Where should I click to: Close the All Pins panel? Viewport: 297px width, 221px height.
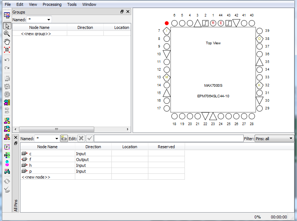[x=16, y=138]
